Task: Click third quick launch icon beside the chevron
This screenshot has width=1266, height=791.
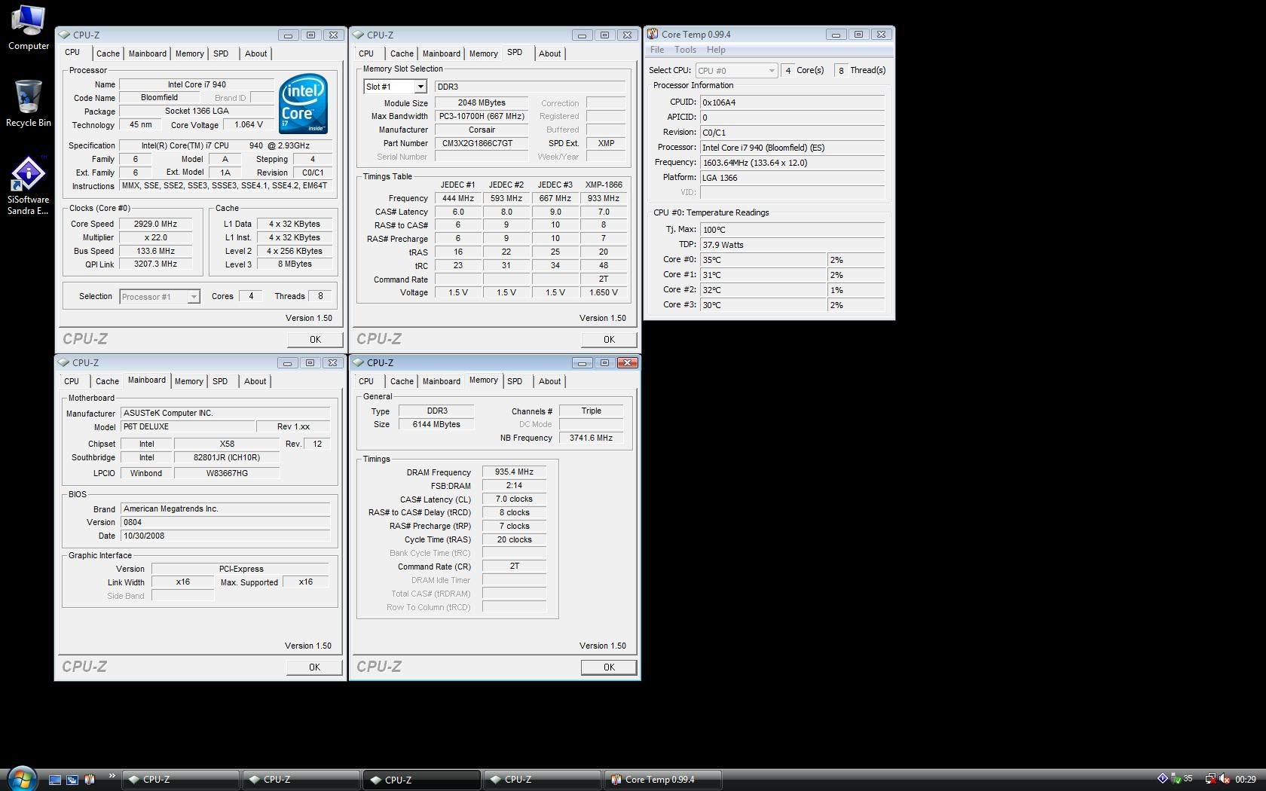Action: pos(90,780)
